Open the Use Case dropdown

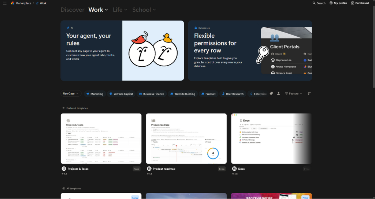(71, 93)
